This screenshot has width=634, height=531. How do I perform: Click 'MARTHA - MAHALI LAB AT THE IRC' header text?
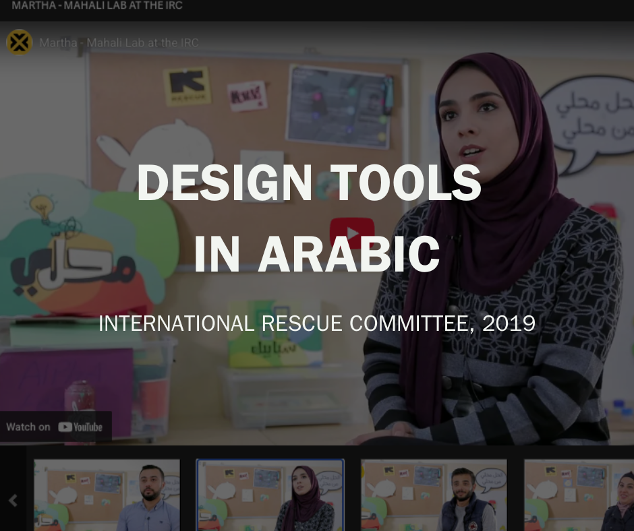tap(97, 5)
